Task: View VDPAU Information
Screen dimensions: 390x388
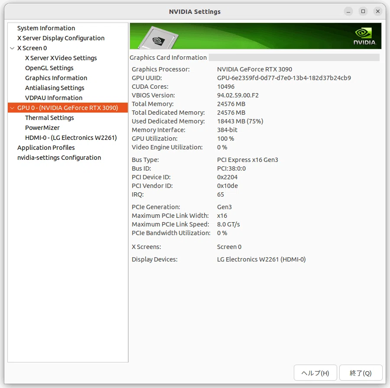Action: click(54, 98)
